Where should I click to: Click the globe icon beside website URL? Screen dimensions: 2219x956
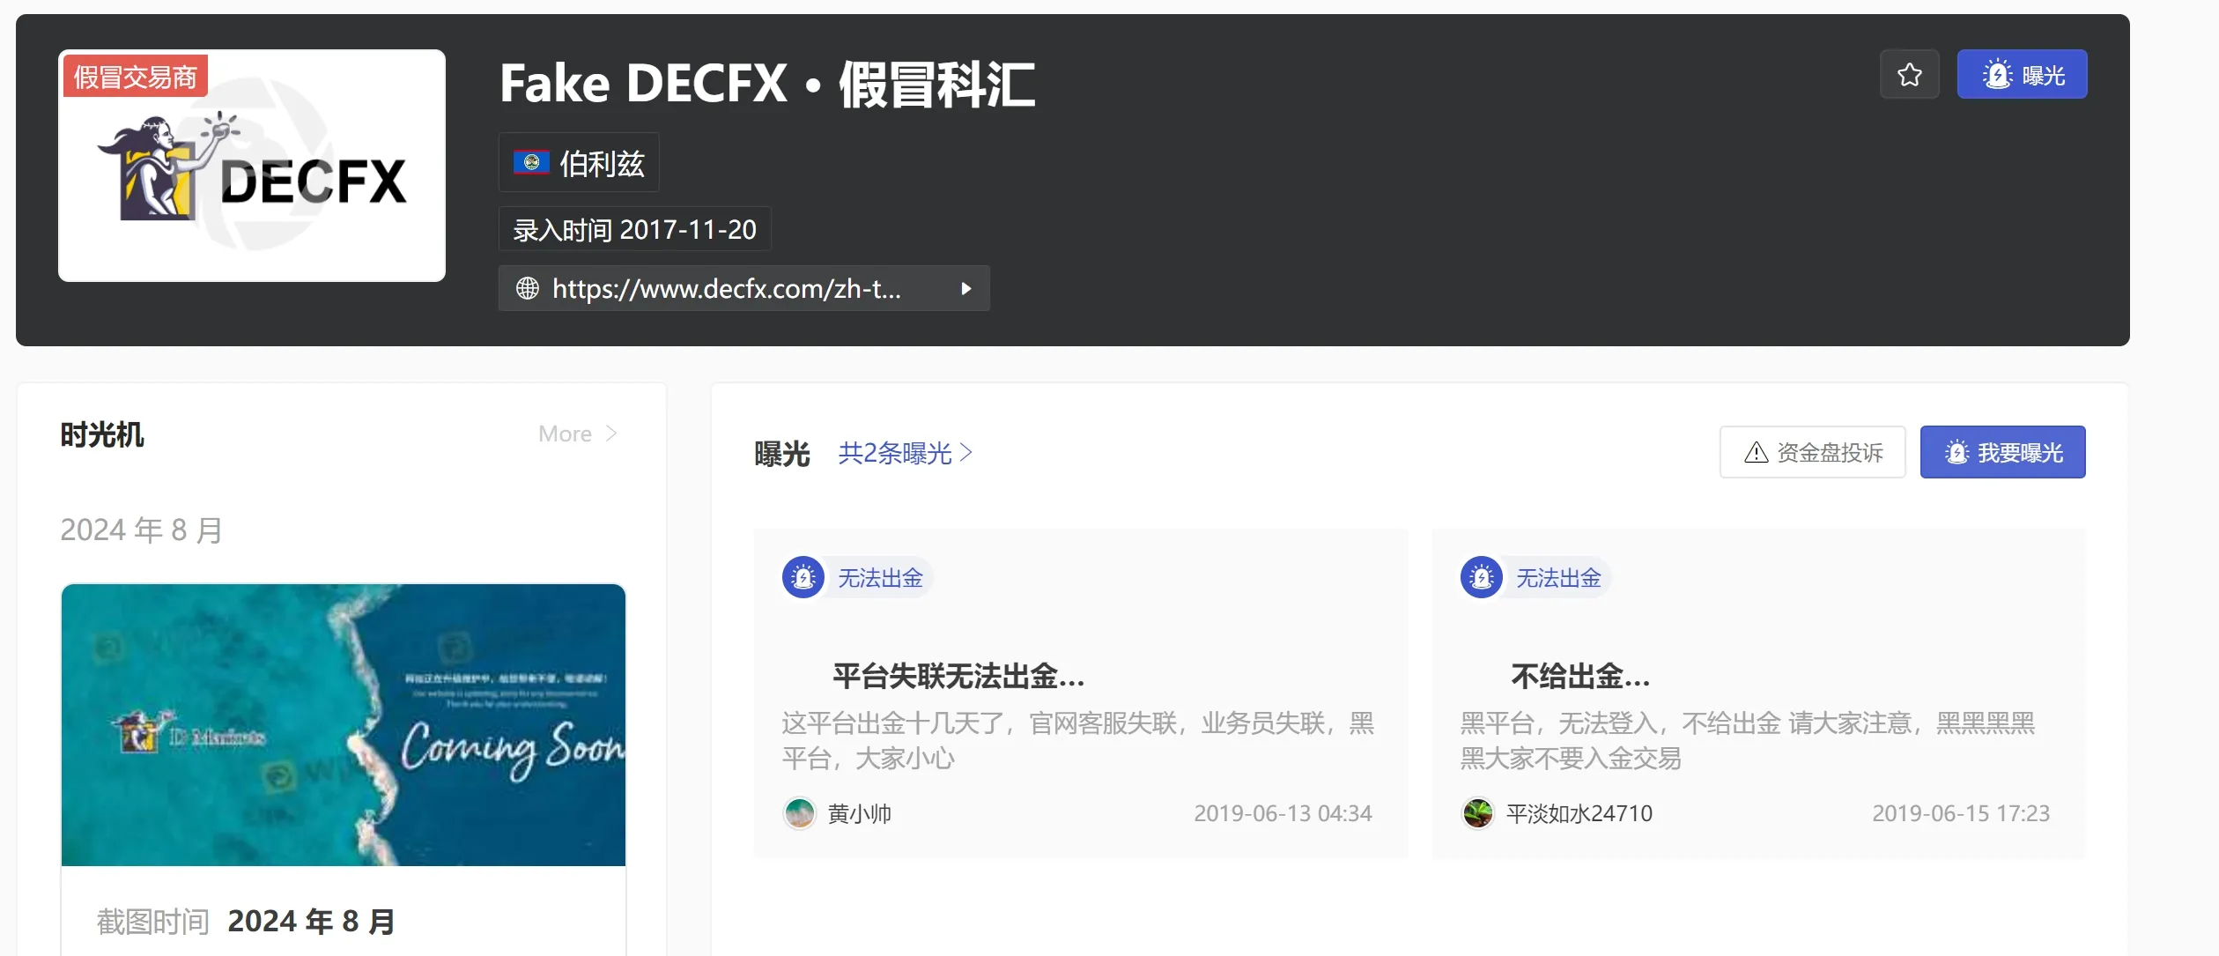(528, 288)
